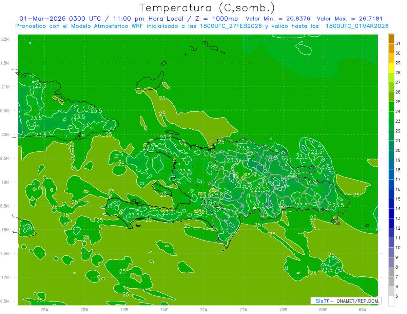
Task: Click the '74W' longitude label
Action: pos(124,309)
